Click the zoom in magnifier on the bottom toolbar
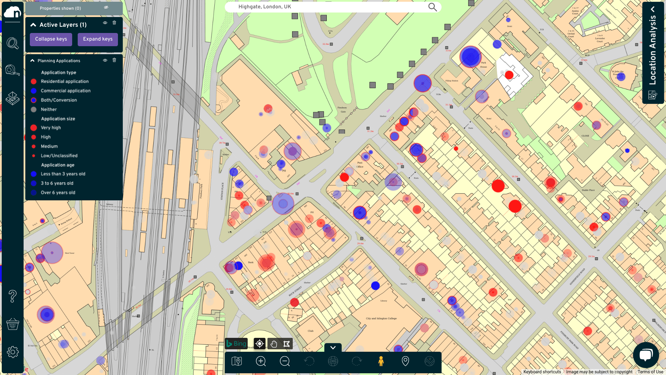Image resolution: width=666 pixels, height=375 pixels. click(261, 361)
